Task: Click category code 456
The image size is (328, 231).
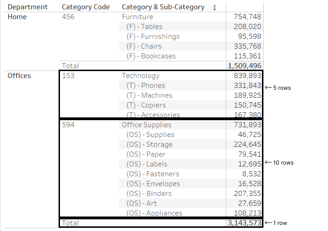Action: [x=68, y=17]
